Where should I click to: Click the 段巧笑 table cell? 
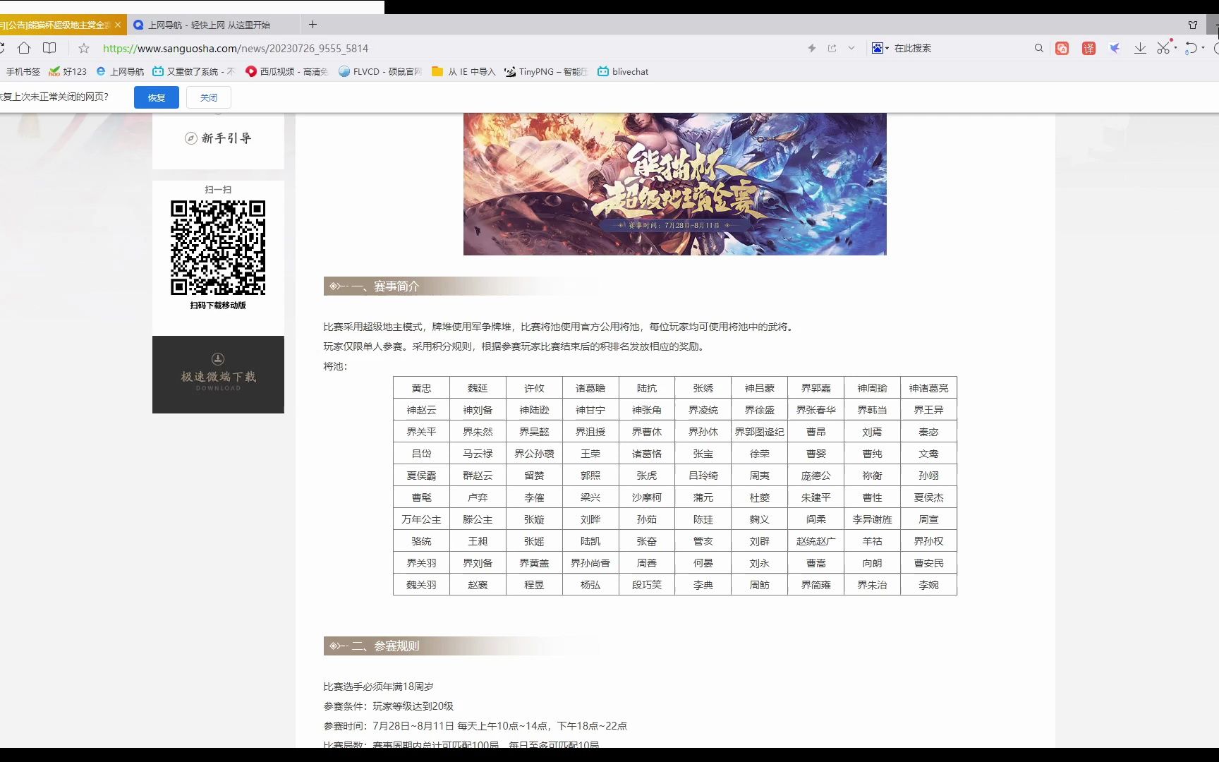(x=647, y=585)
